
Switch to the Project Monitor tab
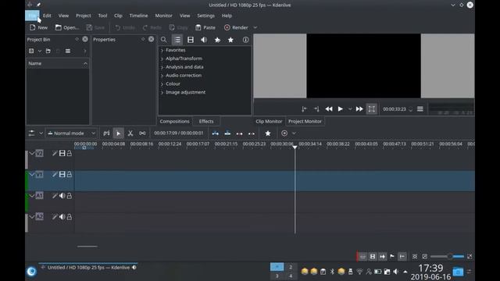coord(305,122)
